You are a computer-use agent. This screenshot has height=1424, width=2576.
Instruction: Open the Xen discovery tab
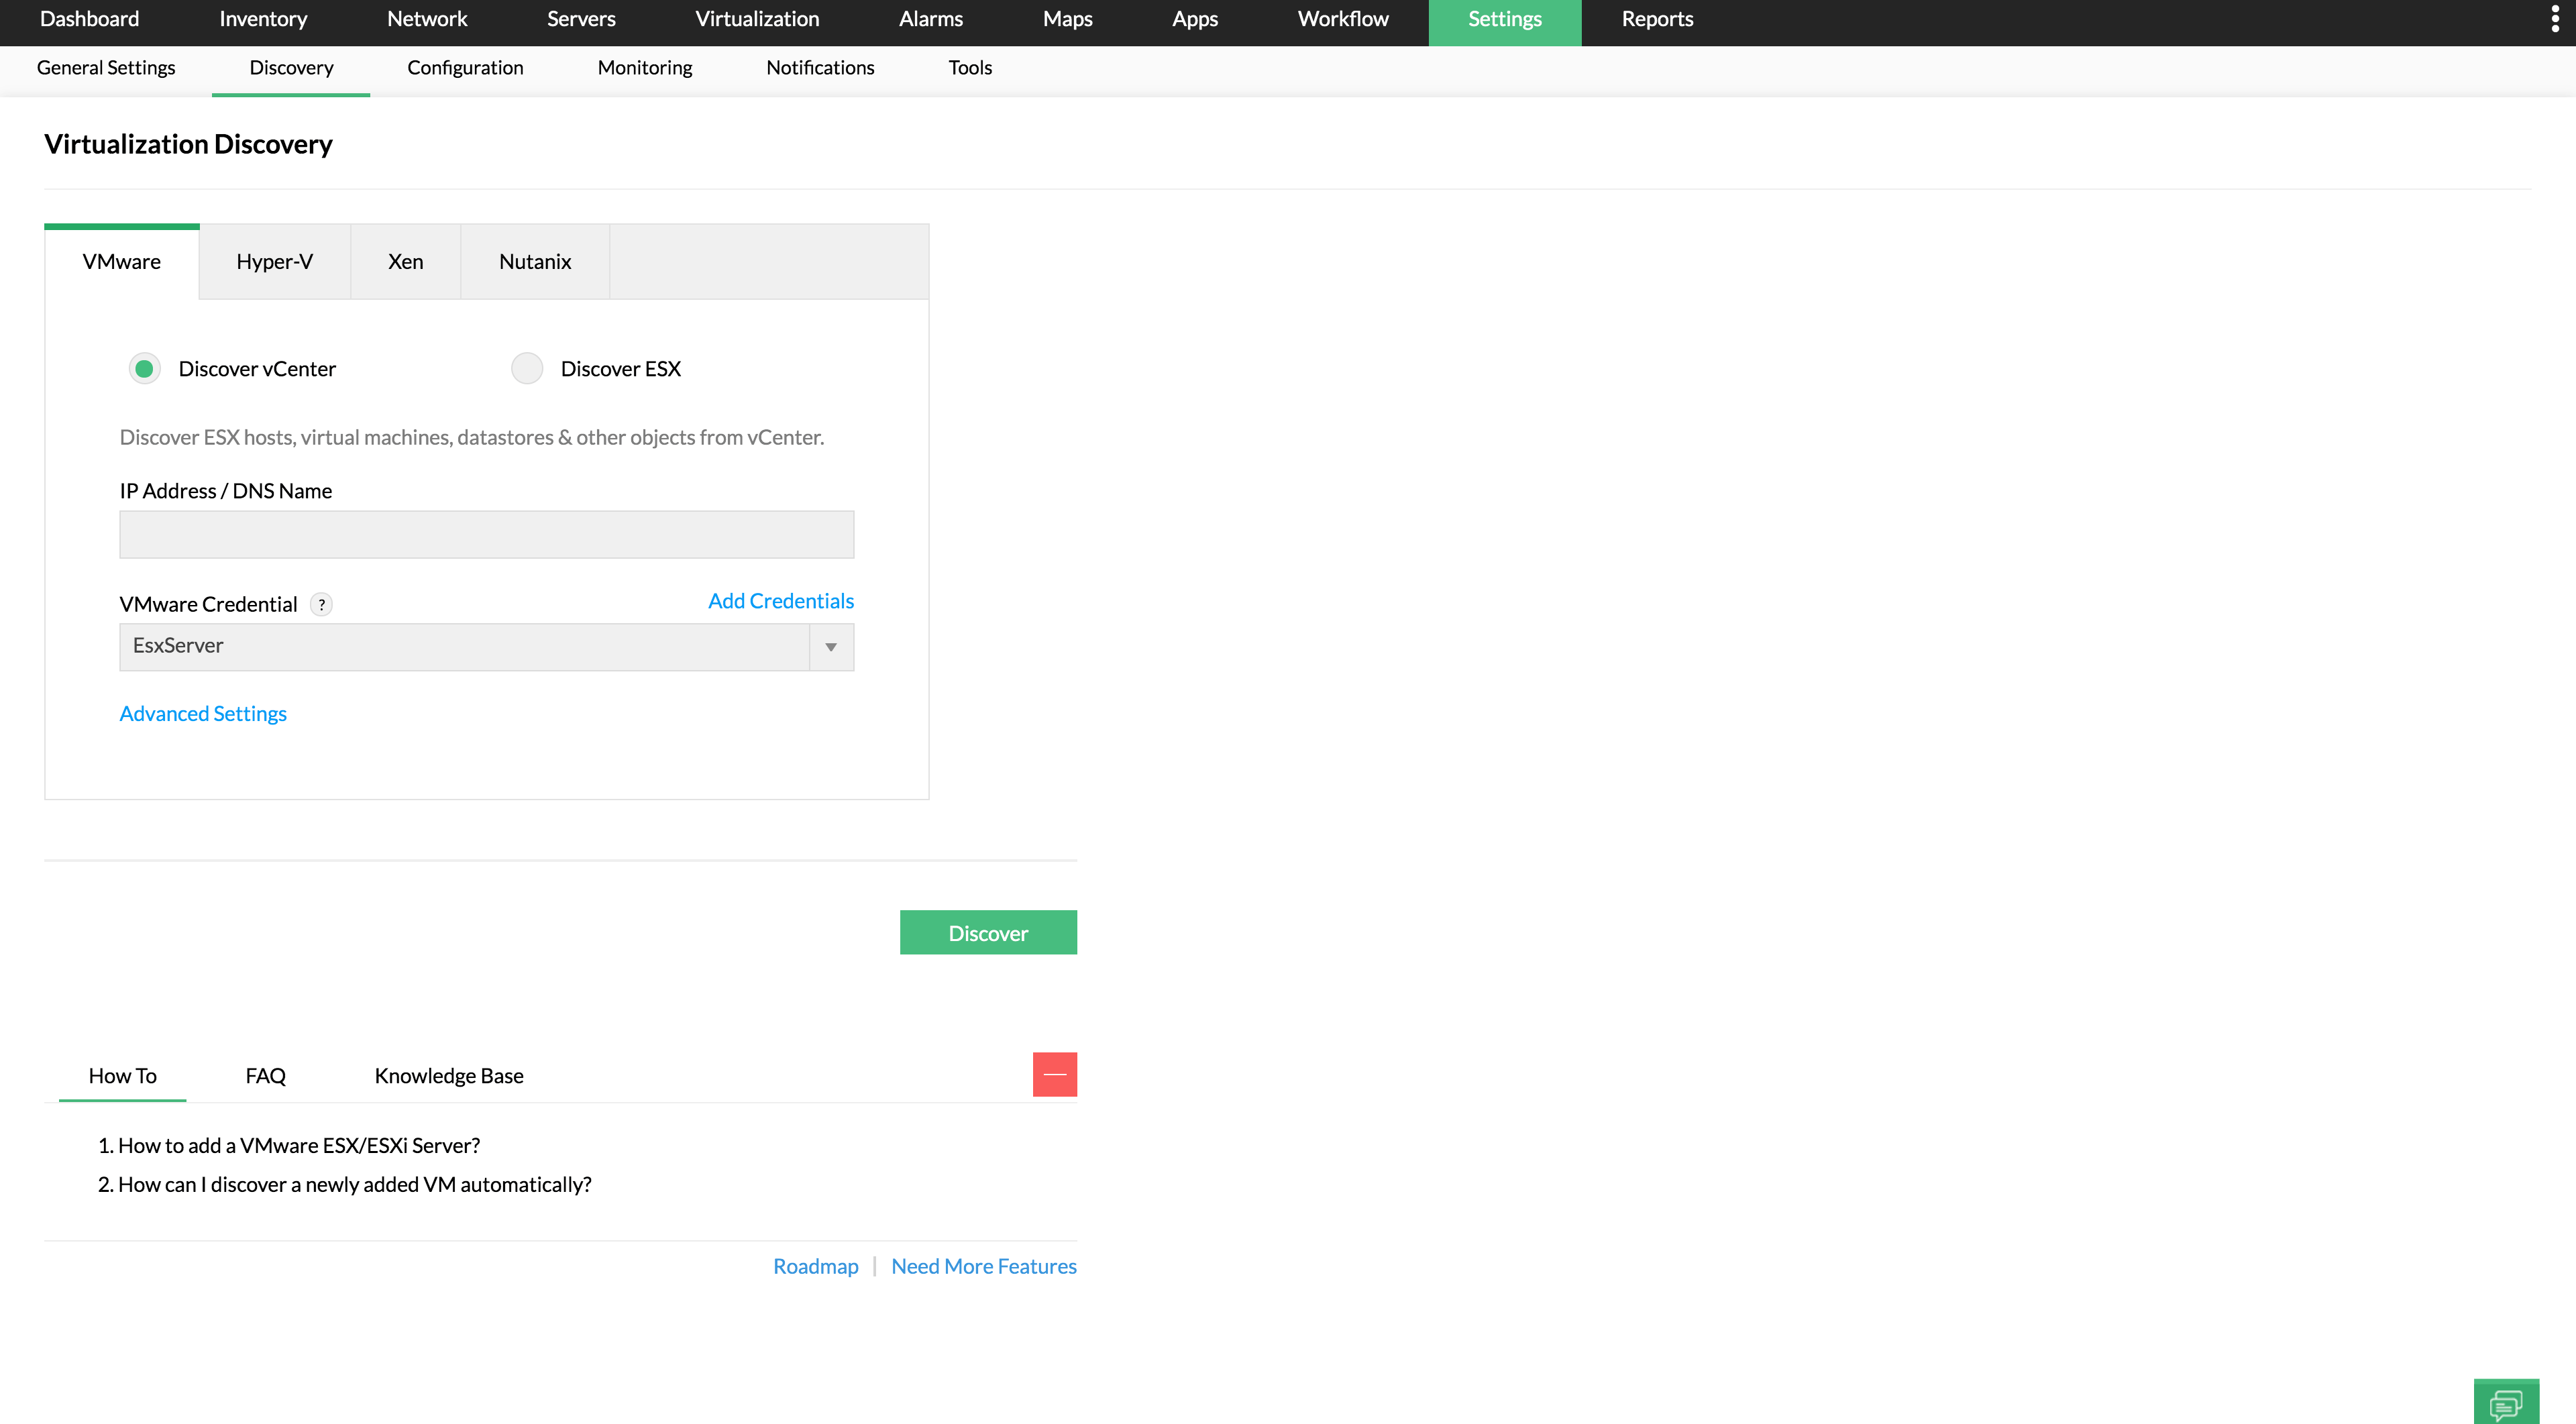pyautogui.click(x=405, y=261)
